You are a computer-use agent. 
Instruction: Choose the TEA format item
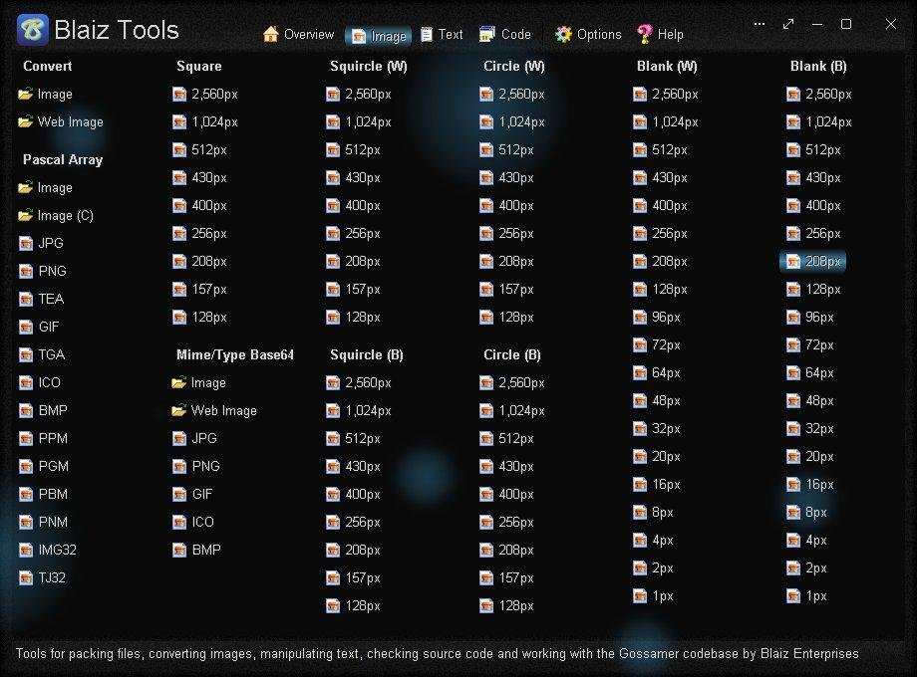pos(42,299)
